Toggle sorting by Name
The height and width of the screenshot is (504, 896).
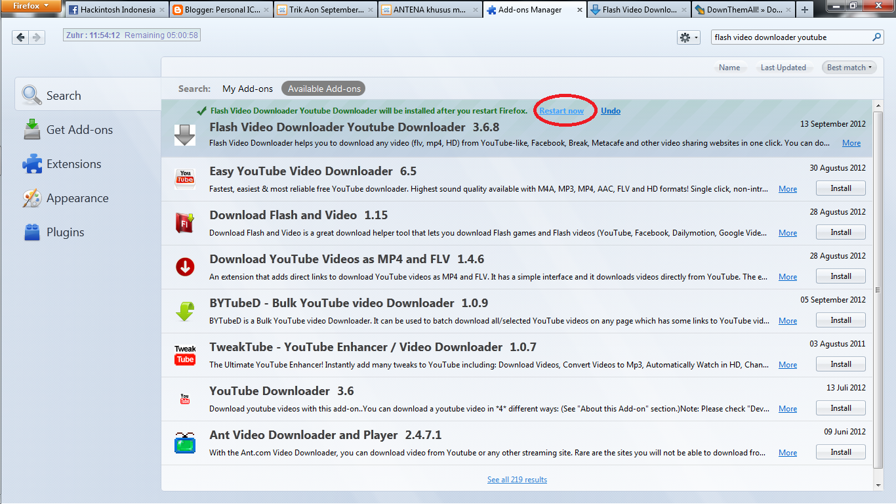pos(730,67)
